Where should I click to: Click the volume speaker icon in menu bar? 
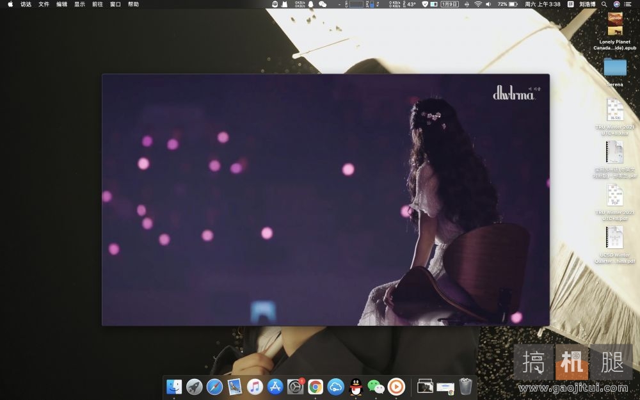(488, 4)
